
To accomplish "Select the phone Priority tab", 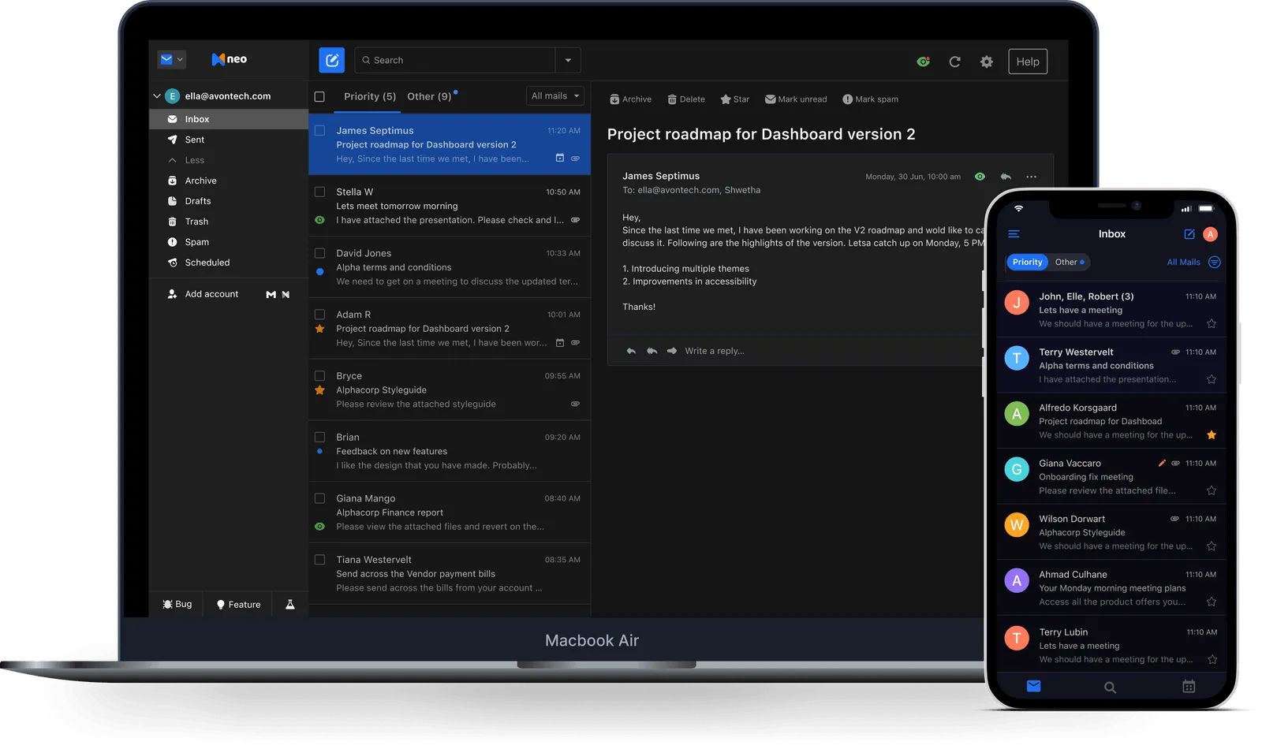I will 1027,262.
